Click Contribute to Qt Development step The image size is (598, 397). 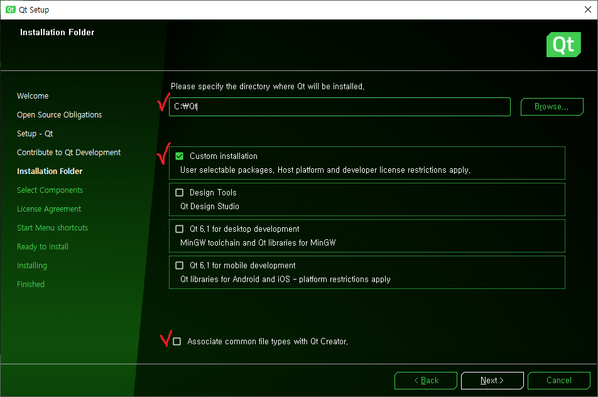point(68,153)
